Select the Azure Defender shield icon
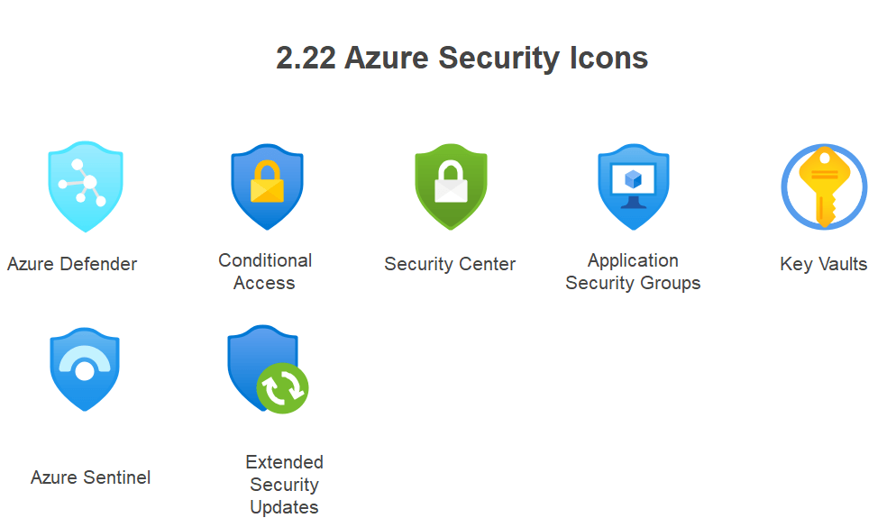Screen dimensions: 896x527 (x=86, y=186)
